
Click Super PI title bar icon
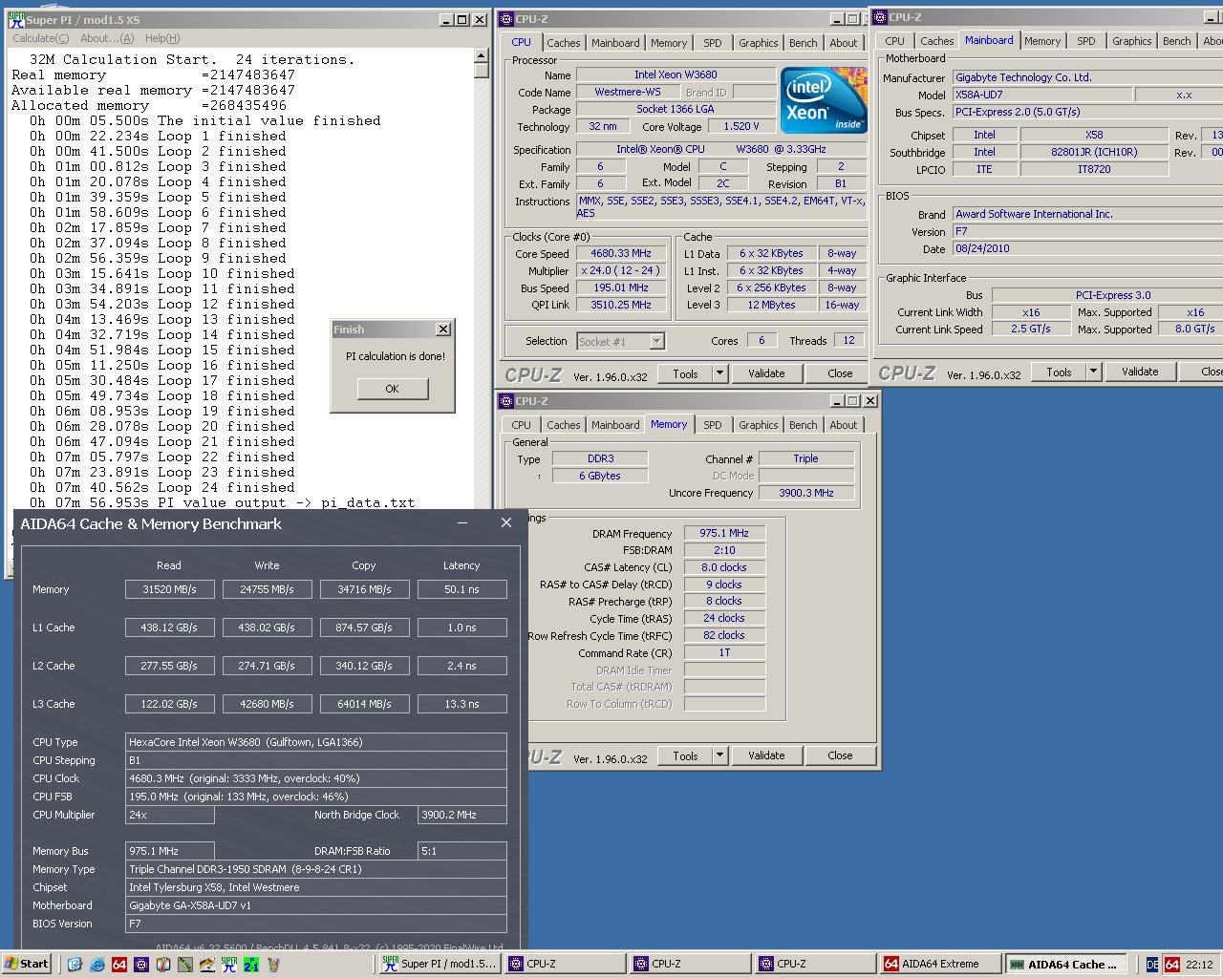coord(16,20)
